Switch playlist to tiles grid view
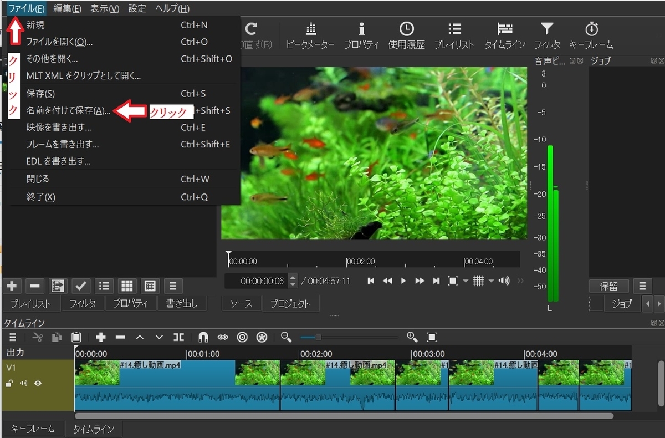Image resolution: width=665 pixels, height=438 pixels. tap(127, 286)
